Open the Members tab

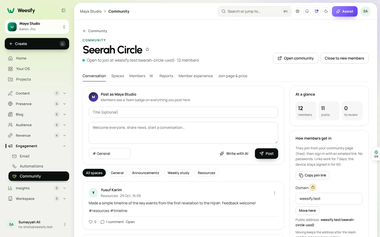pos(141,76)
